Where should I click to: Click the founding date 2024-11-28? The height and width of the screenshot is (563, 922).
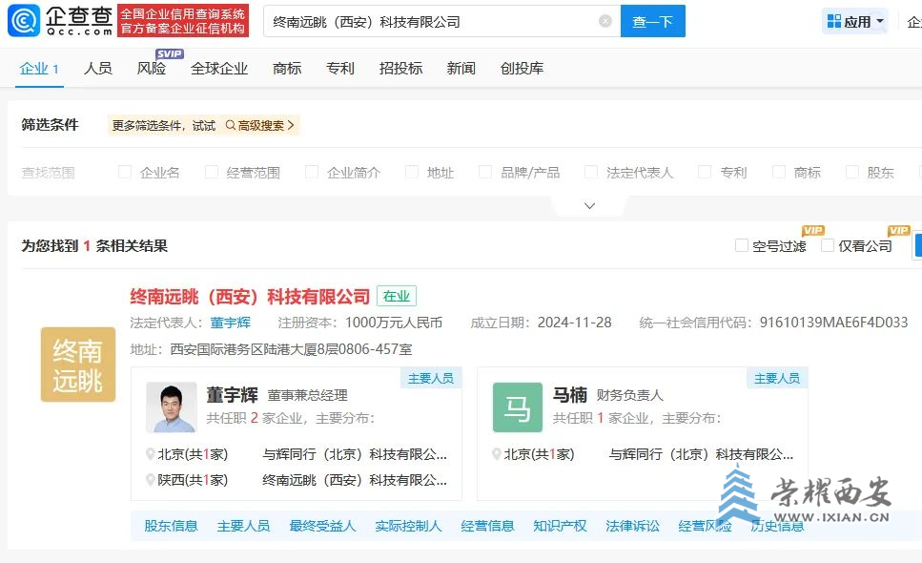pyautogui.click(x=575, y=323)
